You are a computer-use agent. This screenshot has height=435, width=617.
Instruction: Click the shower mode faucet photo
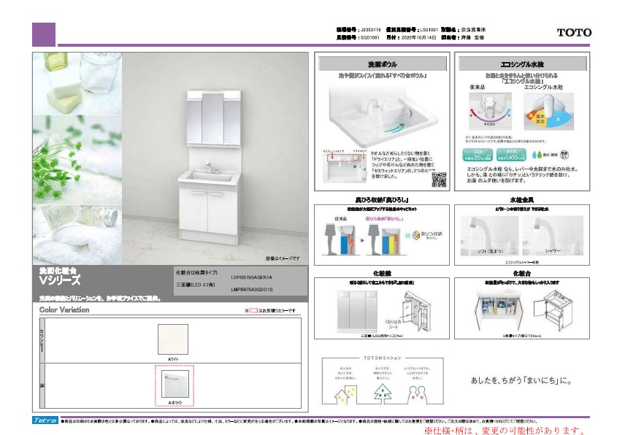pos(553,236)
